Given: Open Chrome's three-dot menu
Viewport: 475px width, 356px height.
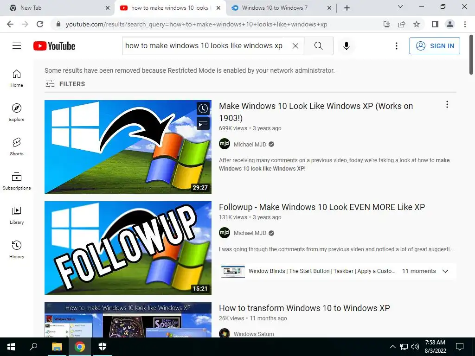Looking at the screenshot, I should coord(465,24).
